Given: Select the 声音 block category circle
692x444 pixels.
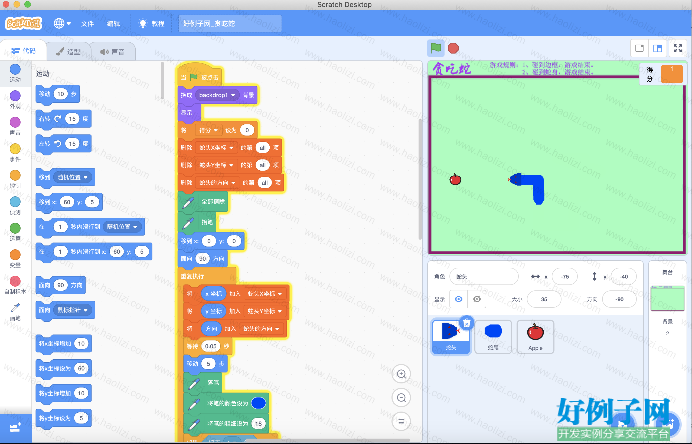Looking at the screenshot, I should pos(15,122).
